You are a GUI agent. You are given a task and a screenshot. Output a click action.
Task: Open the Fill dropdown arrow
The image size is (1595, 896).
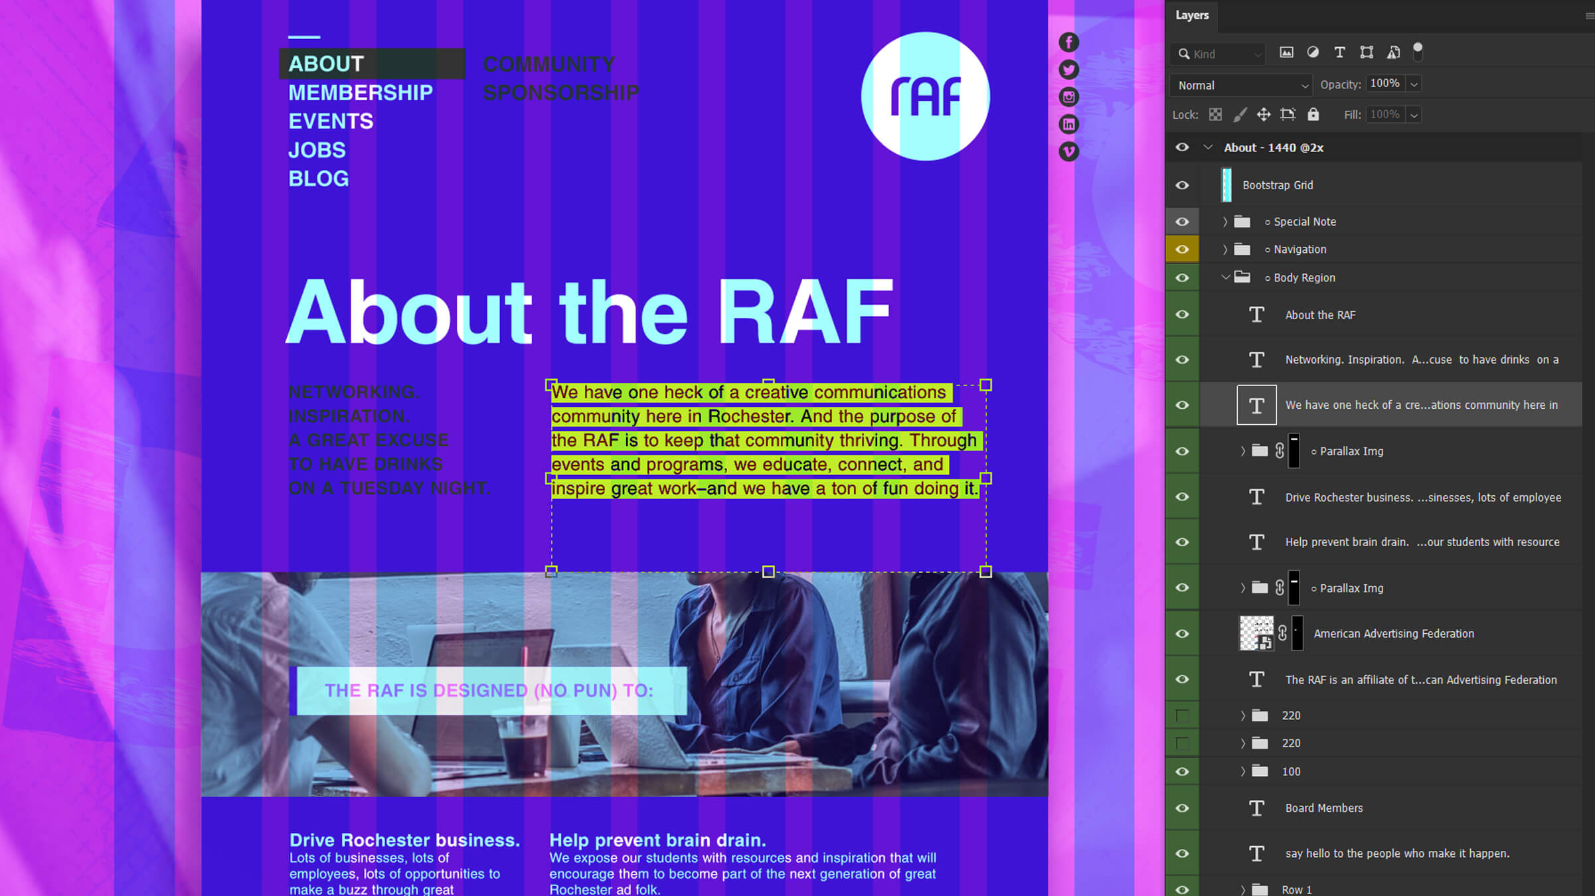point(1414,115)
